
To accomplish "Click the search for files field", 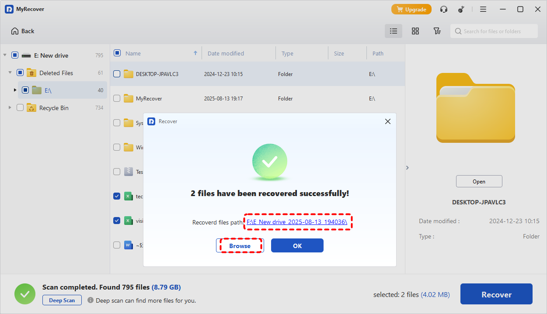I will [494, 31].
